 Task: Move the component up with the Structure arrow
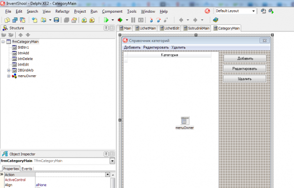[21, 35]
